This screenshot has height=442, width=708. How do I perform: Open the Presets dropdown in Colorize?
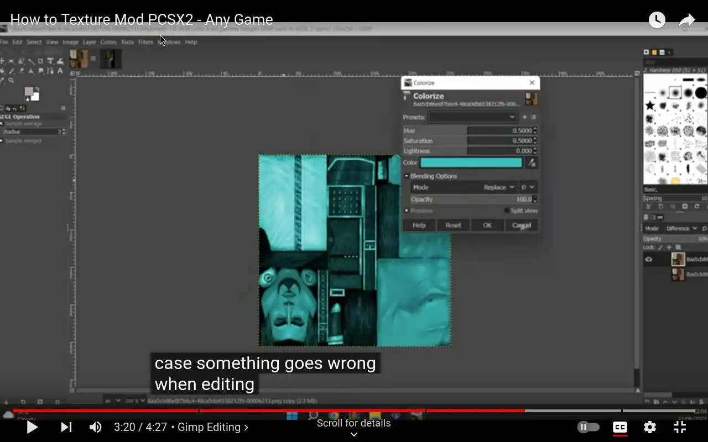[473, 117]
